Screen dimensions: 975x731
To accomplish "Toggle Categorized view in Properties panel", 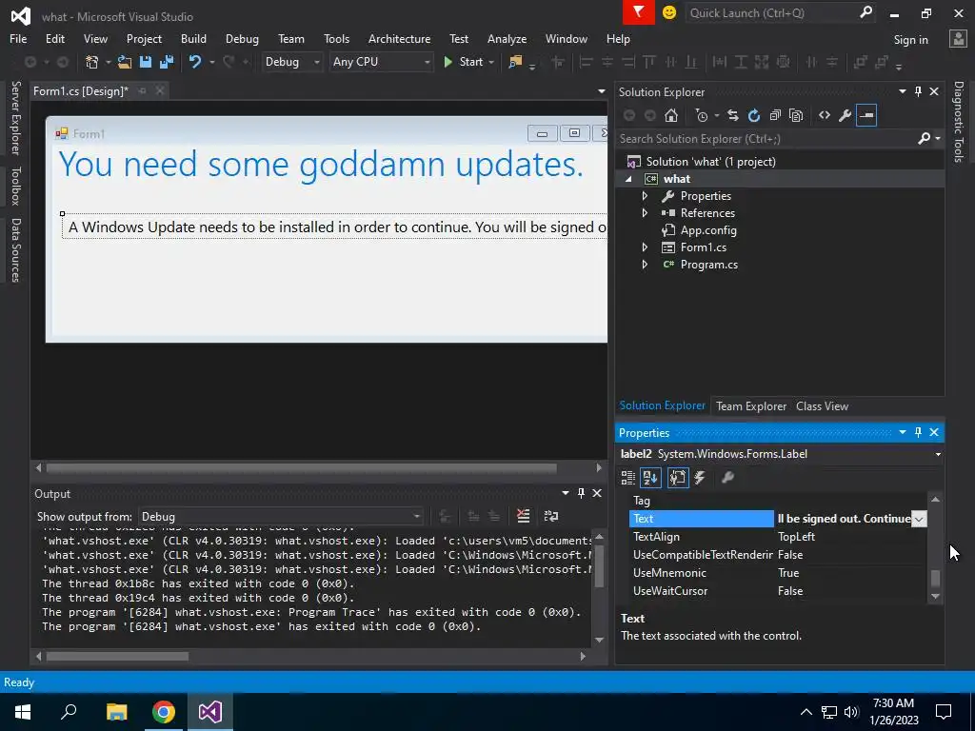I will 628,478.
